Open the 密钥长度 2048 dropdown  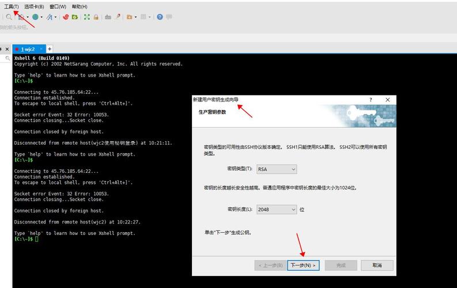[277, 209]
